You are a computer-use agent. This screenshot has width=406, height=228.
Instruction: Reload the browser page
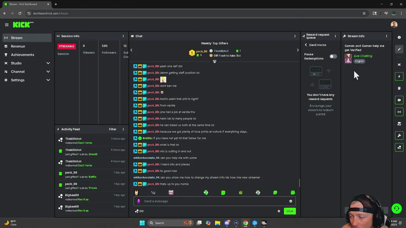coord(20,13)
